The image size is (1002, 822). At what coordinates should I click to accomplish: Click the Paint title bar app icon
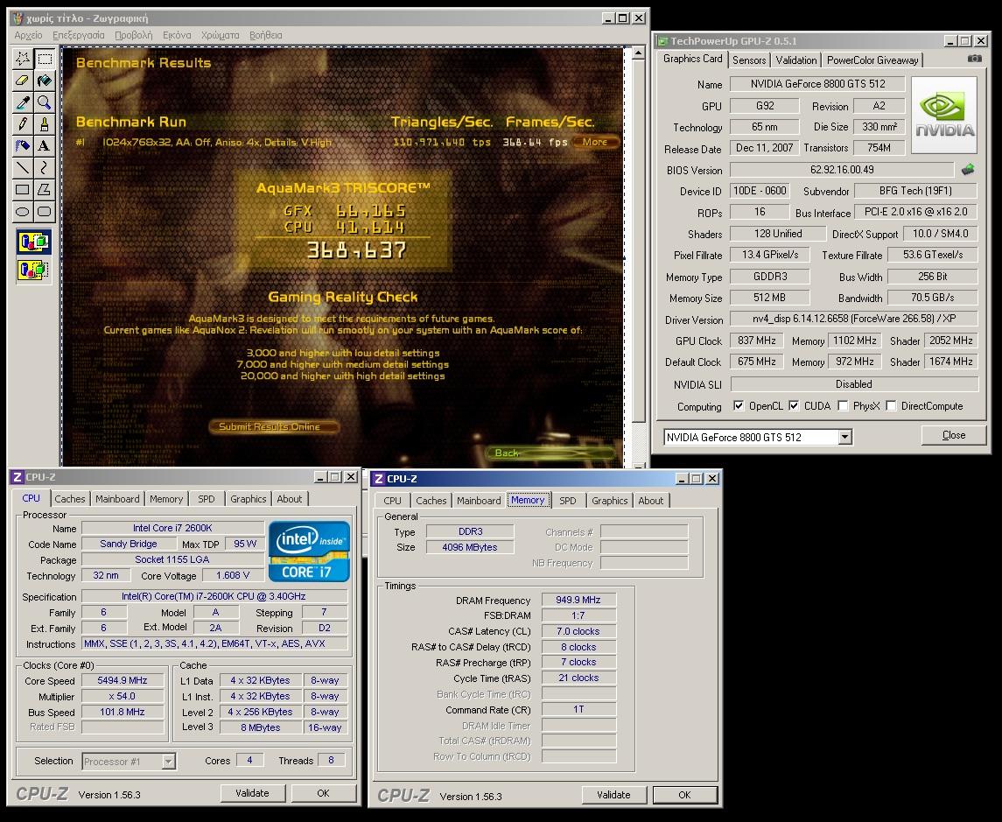(18, 18)
